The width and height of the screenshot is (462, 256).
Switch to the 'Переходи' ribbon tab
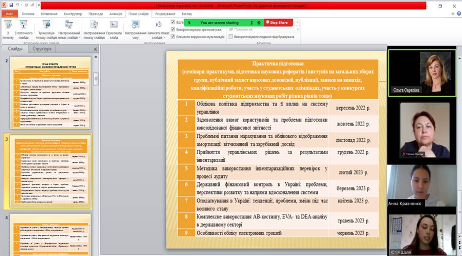click(x=96, y=14)
